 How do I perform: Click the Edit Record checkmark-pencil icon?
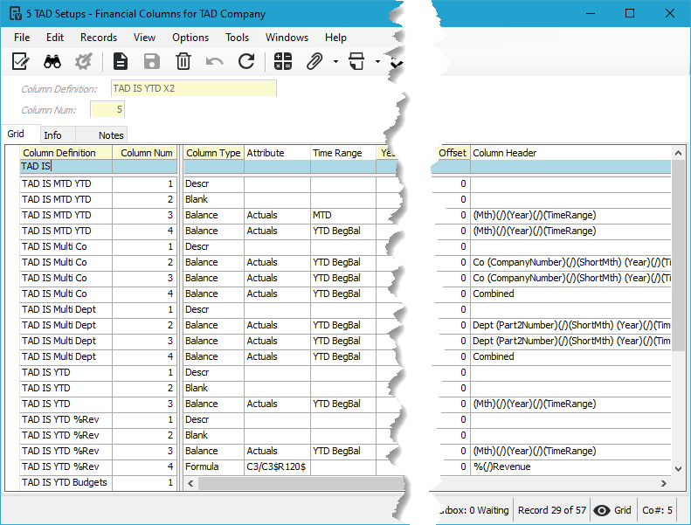point(21,62)
